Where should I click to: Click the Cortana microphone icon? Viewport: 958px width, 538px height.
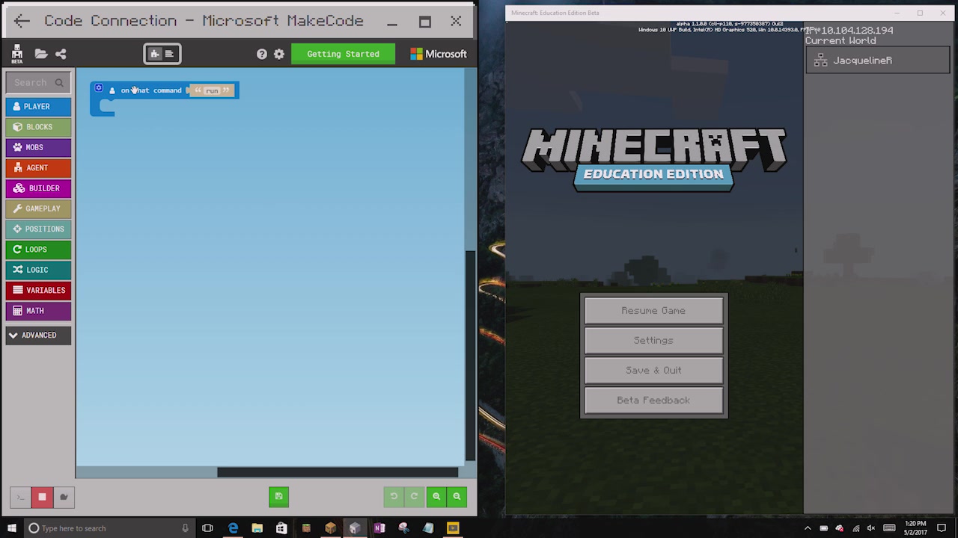tap(185, 528)
